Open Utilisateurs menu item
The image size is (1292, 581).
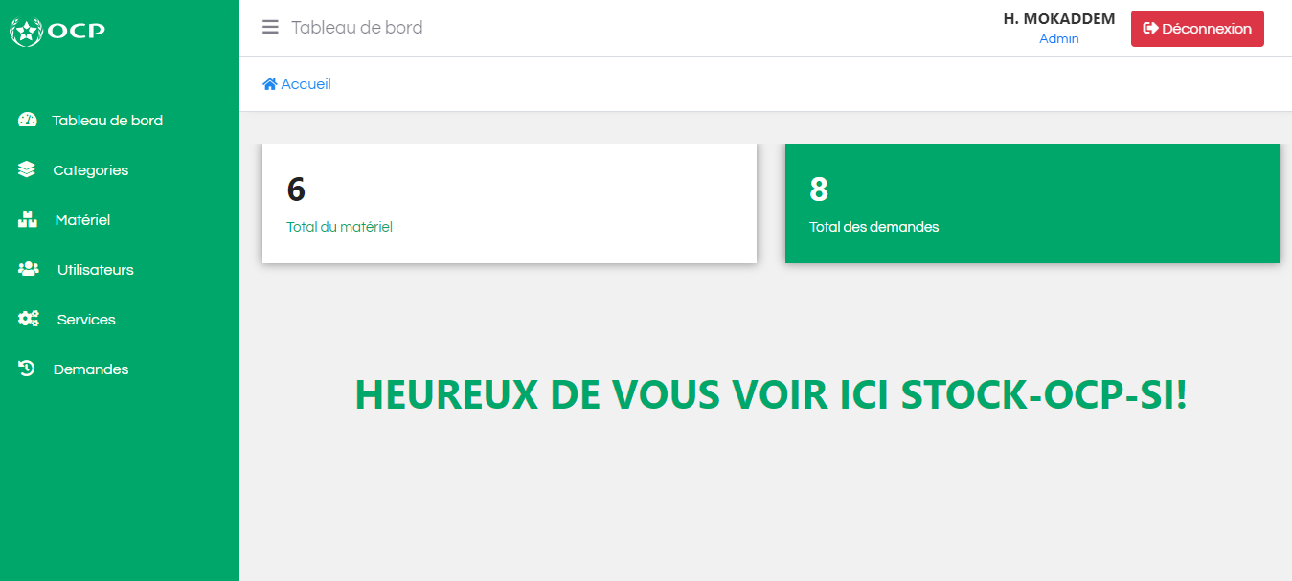point(120,270)
